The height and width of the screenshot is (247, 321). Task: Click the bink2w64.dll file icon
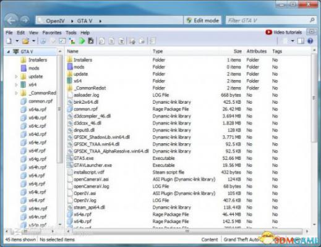[x=70, y=102]
